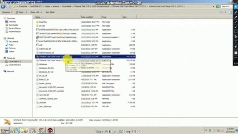Sort by the Name column header
The image size is (238, 134).
pos(56,17)
